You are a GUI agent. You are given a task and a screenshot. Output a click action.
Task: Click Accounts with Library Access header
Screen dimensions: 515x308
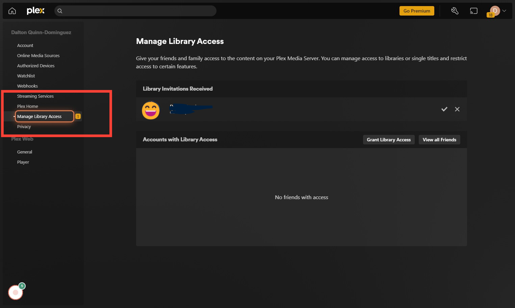click(180, 139)
